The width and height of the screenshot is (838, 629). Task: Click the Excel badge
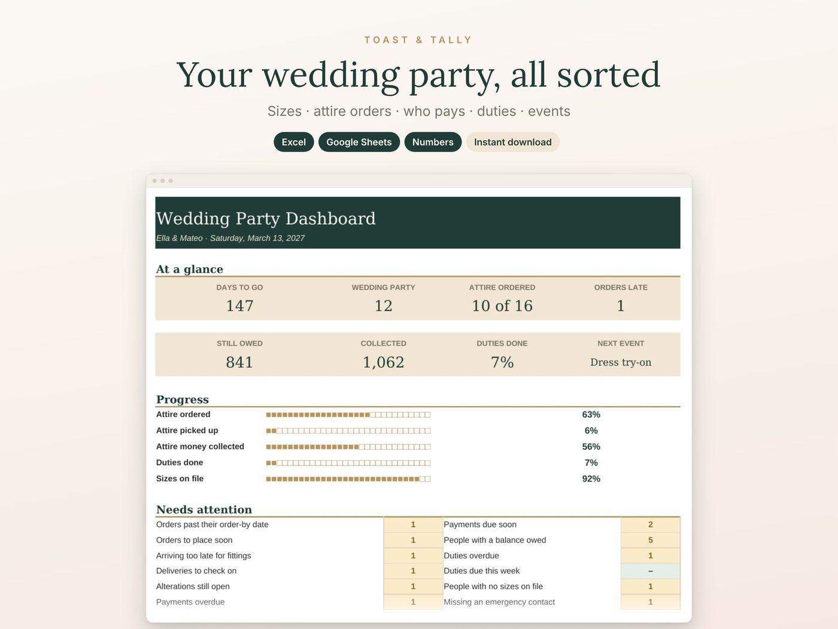293,142
